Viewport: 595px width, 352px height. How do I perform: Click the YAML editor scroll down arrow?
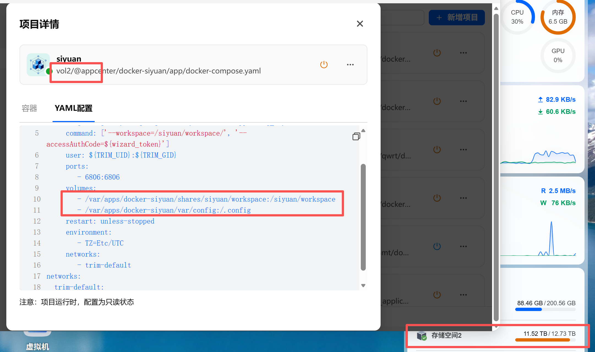click(x=363, y=285)
